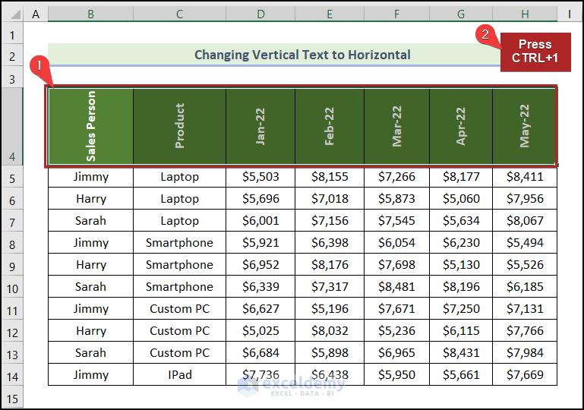This screenshot has height=410, width=584.
Task: Click cell with value $6,627
Action: tap(260, 308)
